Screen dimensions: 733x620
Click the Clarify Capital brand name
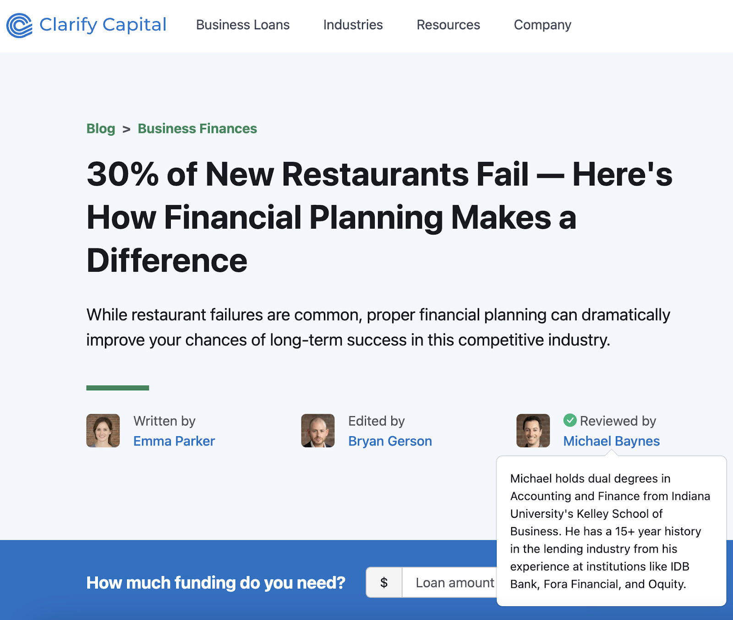[103, 25]
